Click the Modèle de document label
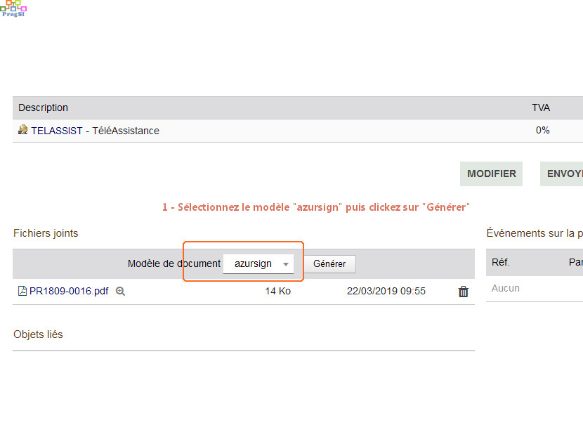 tap(174, 263)
